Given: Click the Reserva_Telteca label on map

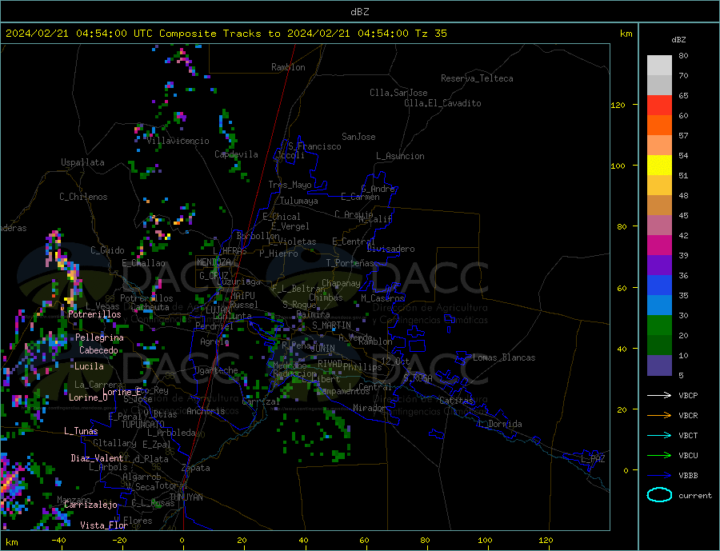Looking at the screenshot, I should [x=477, y=78].
